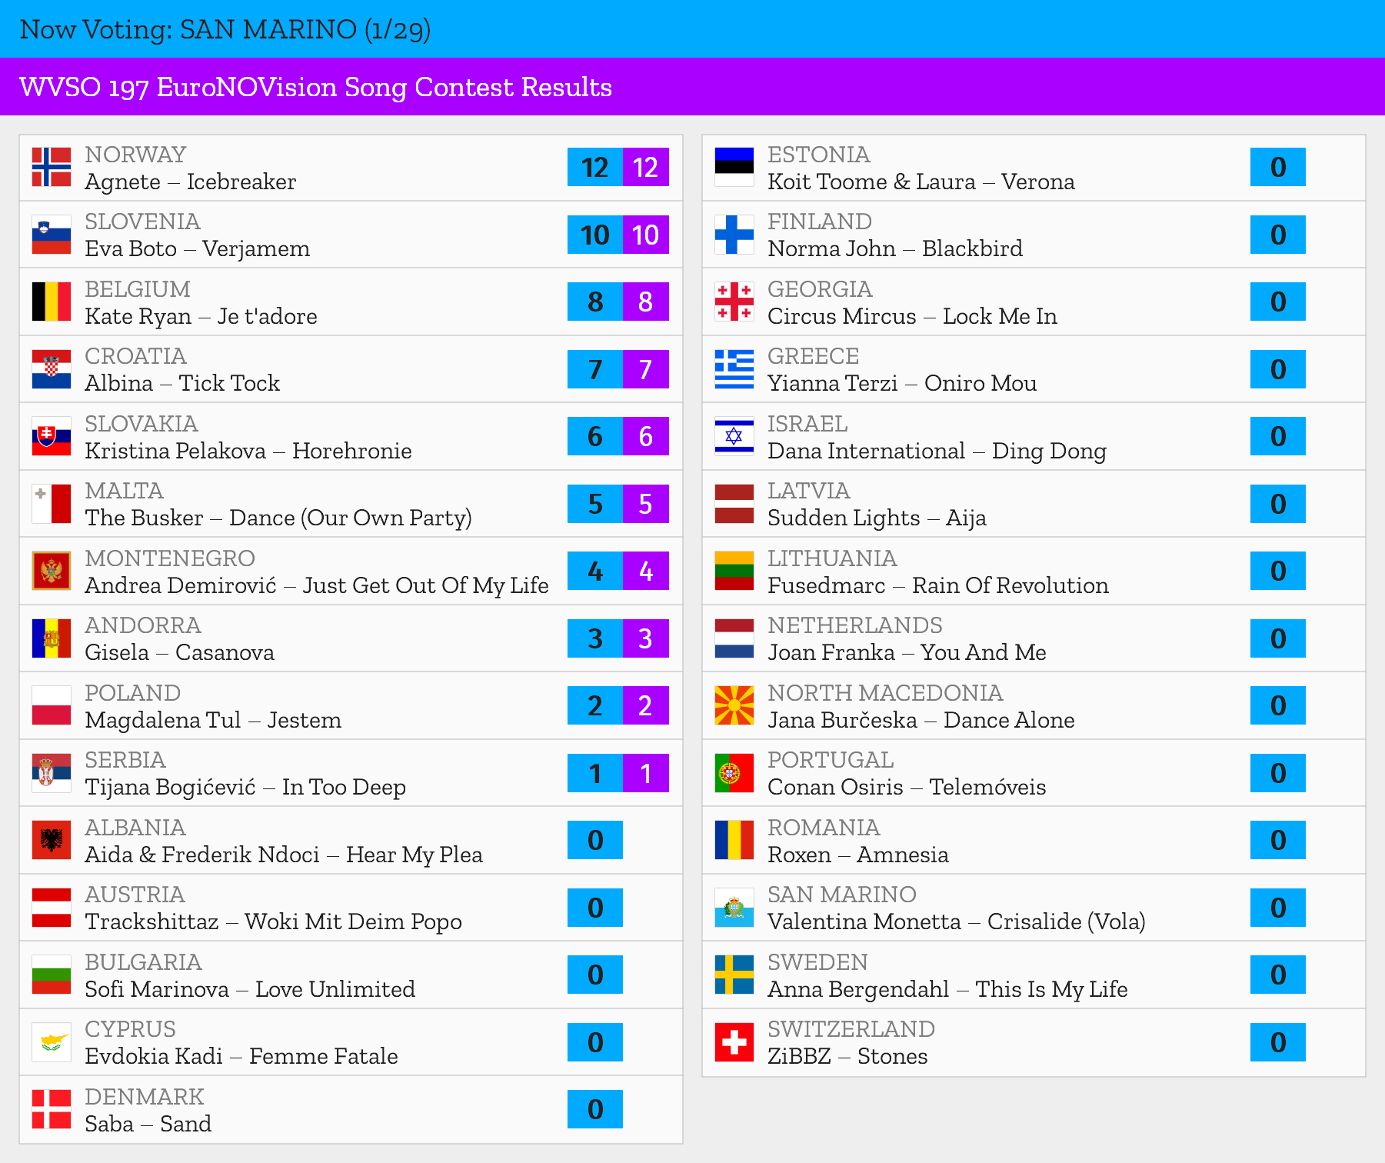Click Albania's blue score 0
Viewport: 1385px width, 1163px height.
[595, 840]
